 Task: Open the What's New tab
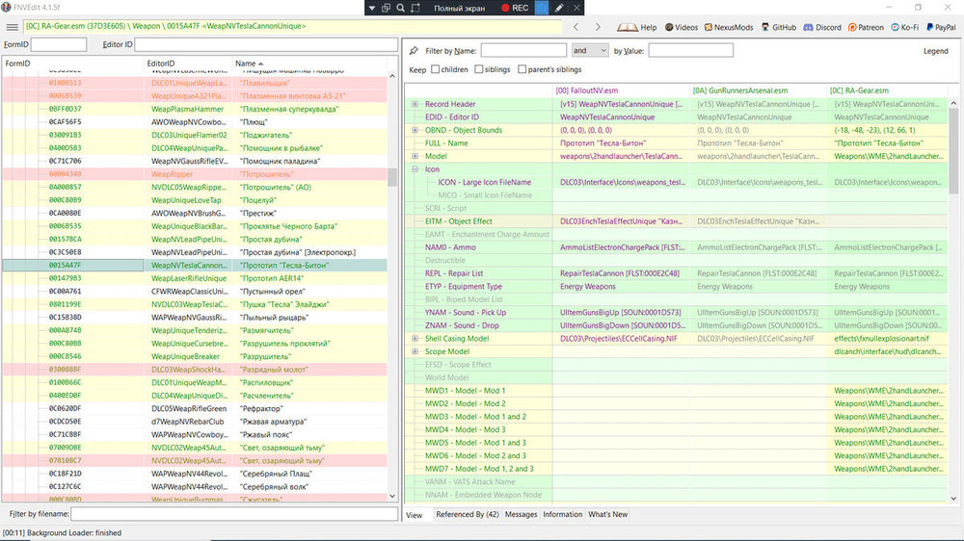point(607,515)
